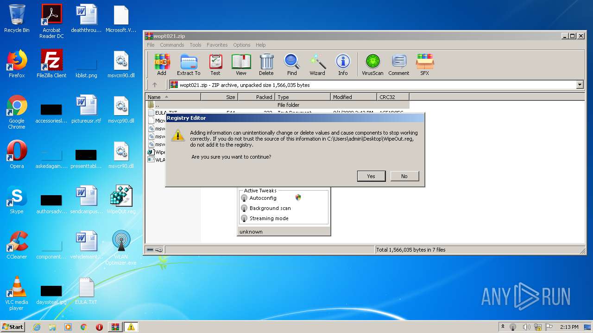This screenshot has width=593, height=333.
Task: Open Recycle Bin desktop icon
Action: click(17, 18)
